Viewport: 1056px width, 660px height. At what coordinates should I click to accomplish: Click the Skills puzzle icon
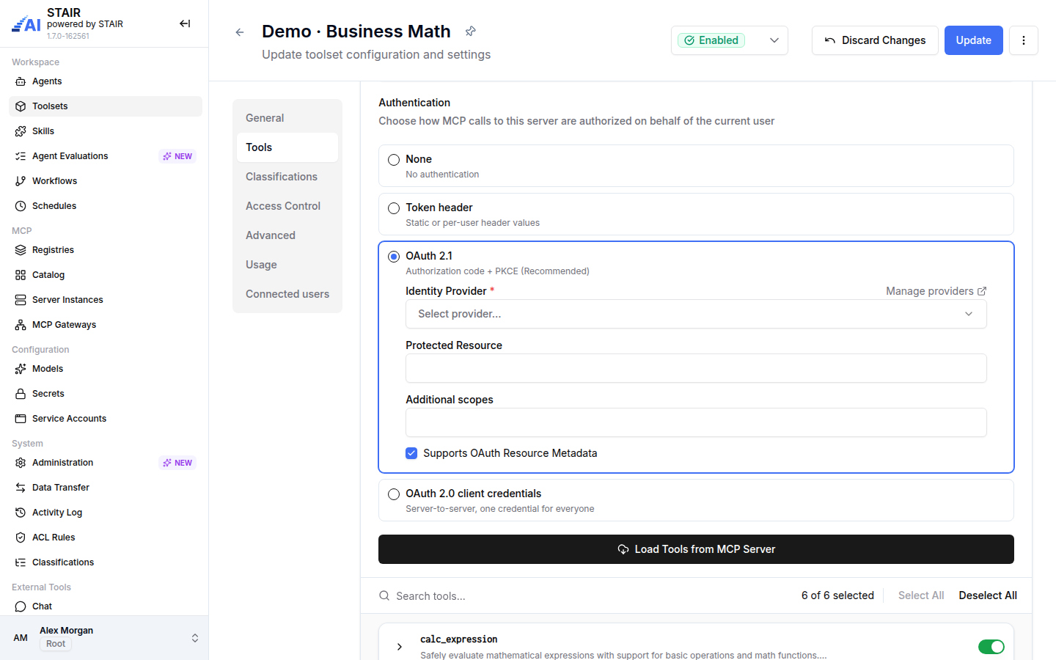coord(21,131)
